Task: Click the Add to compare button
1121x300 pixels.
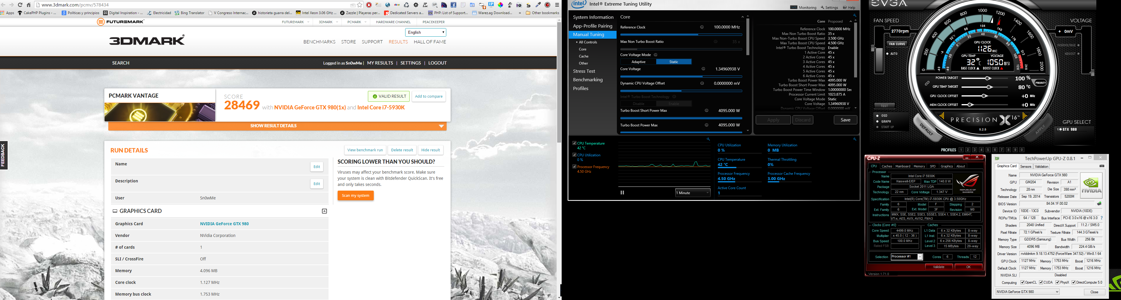Action: point(429,96)
